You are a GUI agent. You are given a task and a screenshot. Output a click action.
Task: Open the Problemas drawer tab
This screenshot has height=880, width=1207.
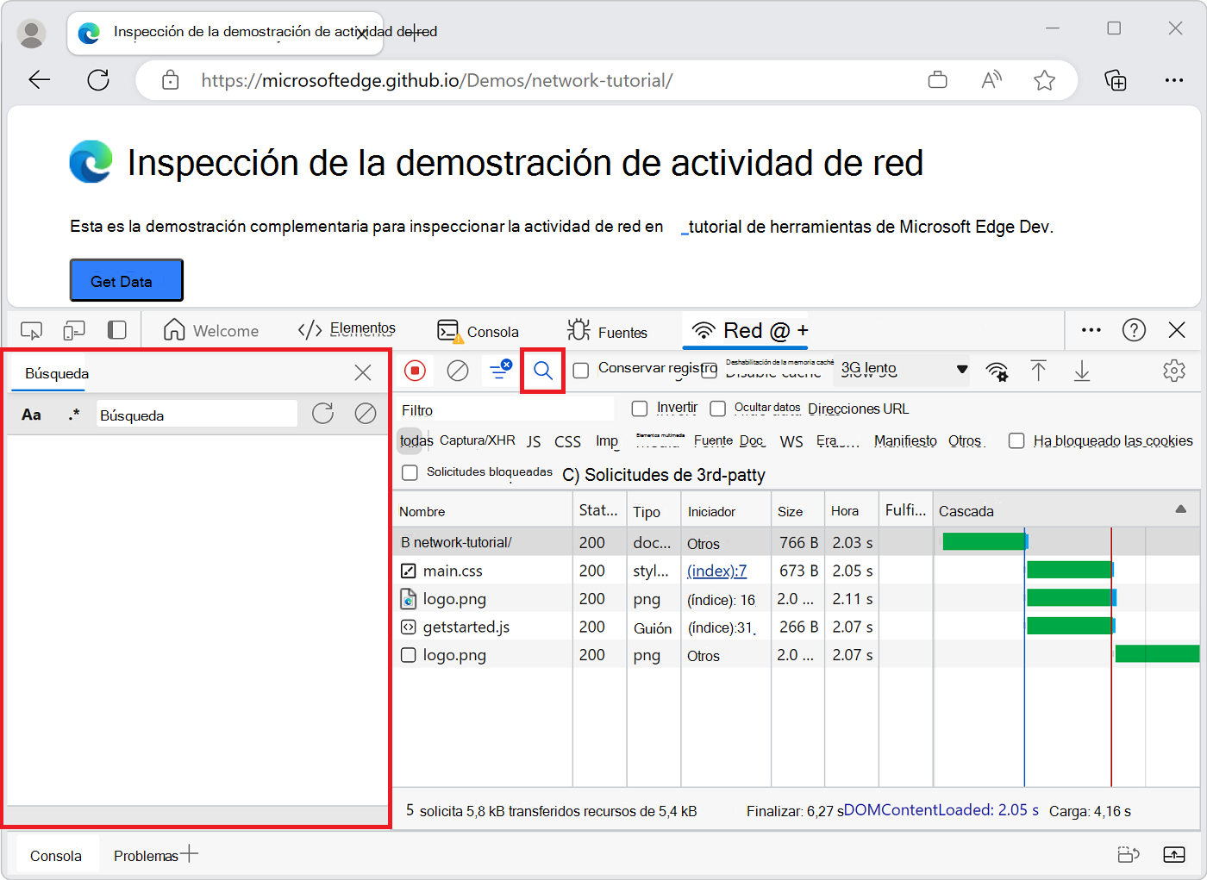146,856
